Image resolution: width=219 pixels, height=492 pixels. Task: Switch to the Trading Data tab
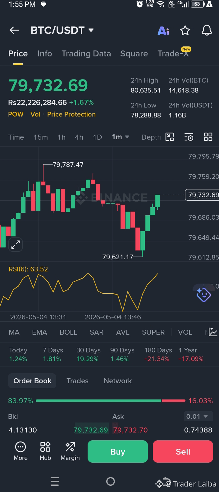86,54
